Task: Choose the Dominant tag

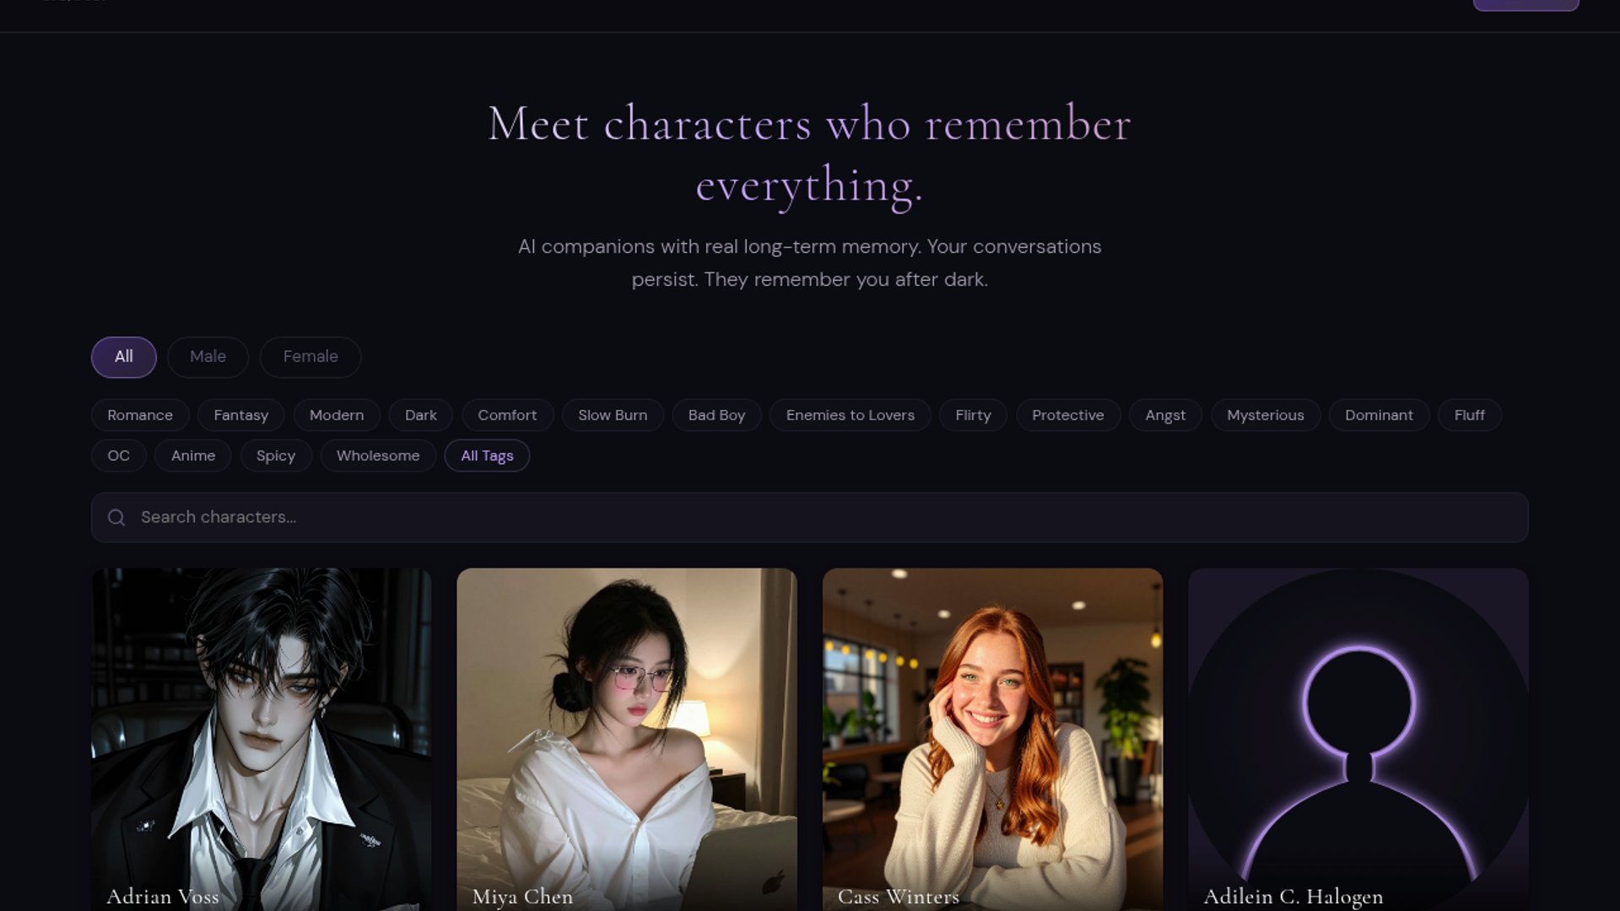Action: pyautogui.click(x=1379, y=415)
